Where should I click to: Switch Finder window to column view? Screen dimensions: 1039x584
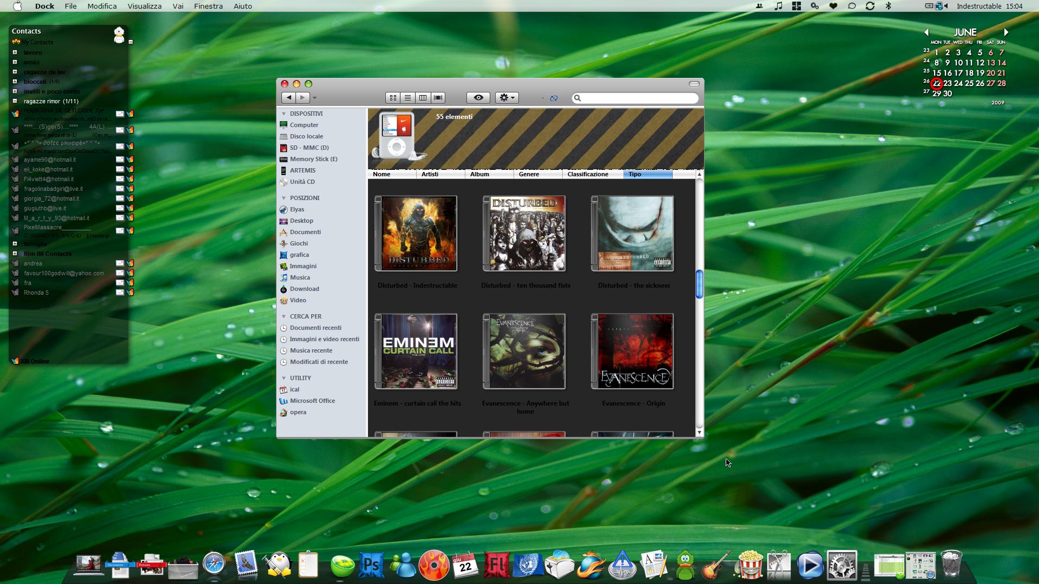pos(423,98)
